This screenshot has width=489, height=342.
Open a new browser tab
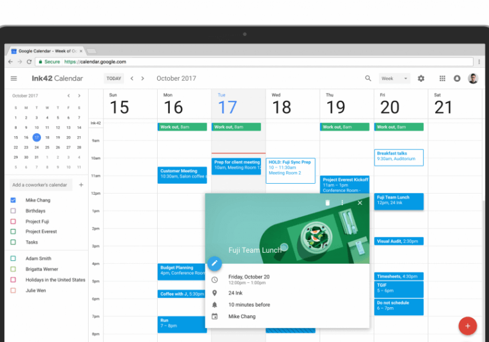pos(91,51)
